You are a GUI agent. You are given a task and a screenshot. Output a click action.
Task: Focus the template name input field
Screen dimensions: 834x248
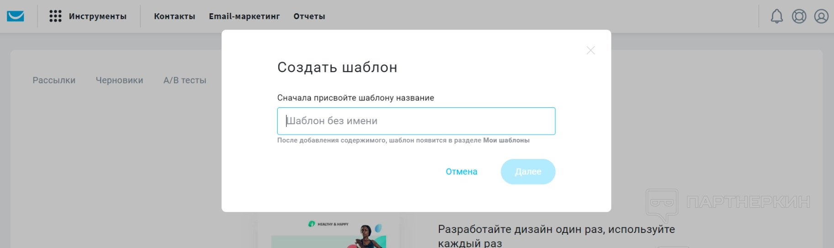point(416,121)
